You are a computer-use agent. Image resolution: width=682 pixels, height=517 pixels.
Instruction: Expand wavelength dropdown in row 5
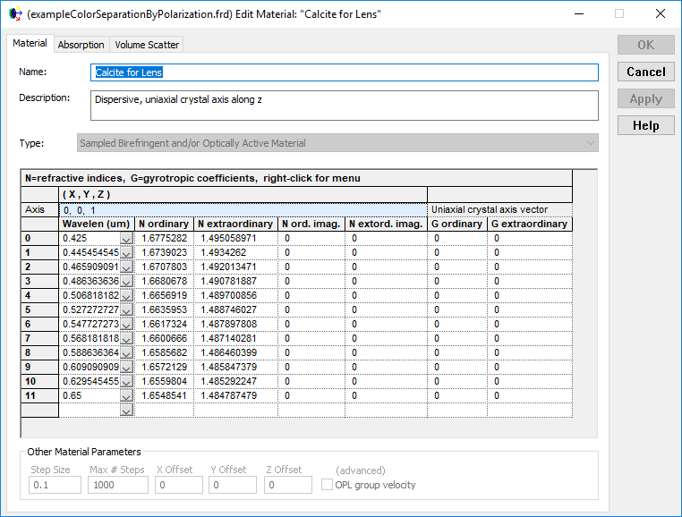126,310
